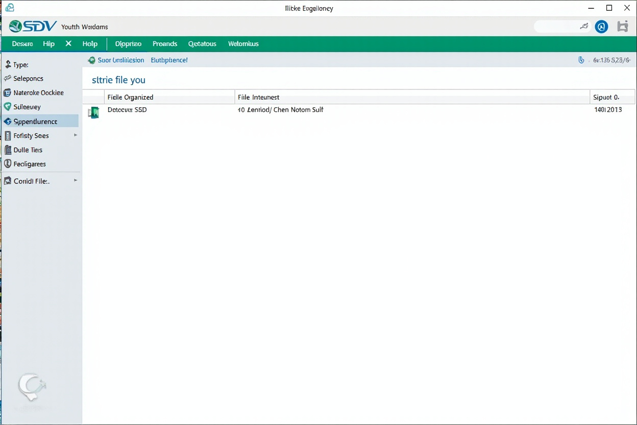Sort by the Sipuot 0. column header
The image size is (637, 425).
pos(612,97)
